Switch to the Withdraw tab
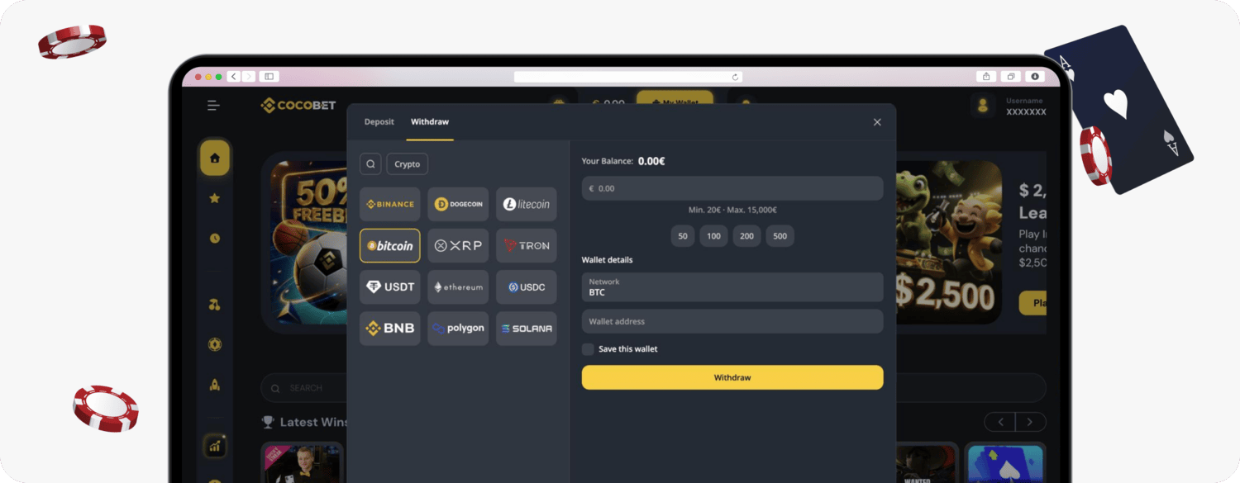The width and height of the screenshot is (1240, 483). tap(430, 122)
